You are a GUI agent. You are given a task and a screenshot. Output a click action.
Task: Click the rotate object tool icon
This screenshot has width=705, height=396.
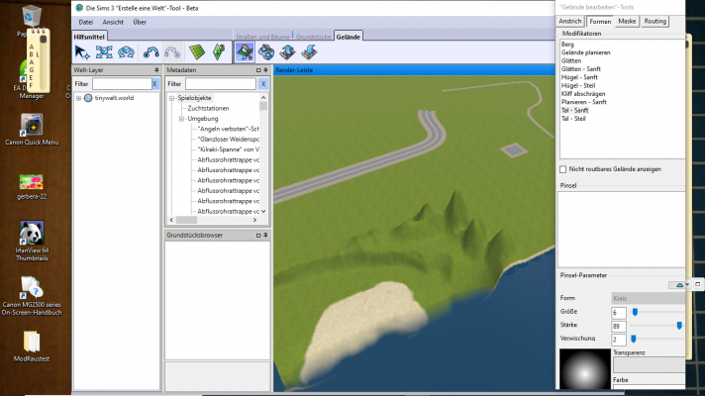tap(126, 52)
